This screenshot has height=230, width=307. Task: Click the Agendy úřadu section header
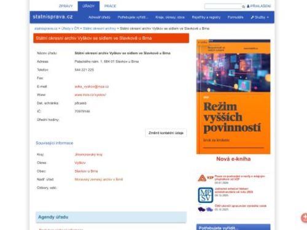pyautogui.click(x=111, y=217)
